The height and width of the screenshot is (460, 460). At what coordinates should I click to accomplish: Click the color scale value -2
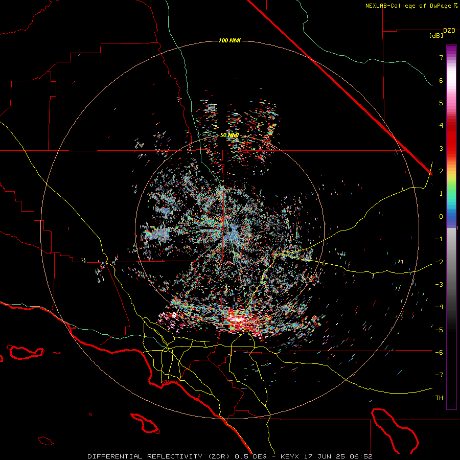439,262
